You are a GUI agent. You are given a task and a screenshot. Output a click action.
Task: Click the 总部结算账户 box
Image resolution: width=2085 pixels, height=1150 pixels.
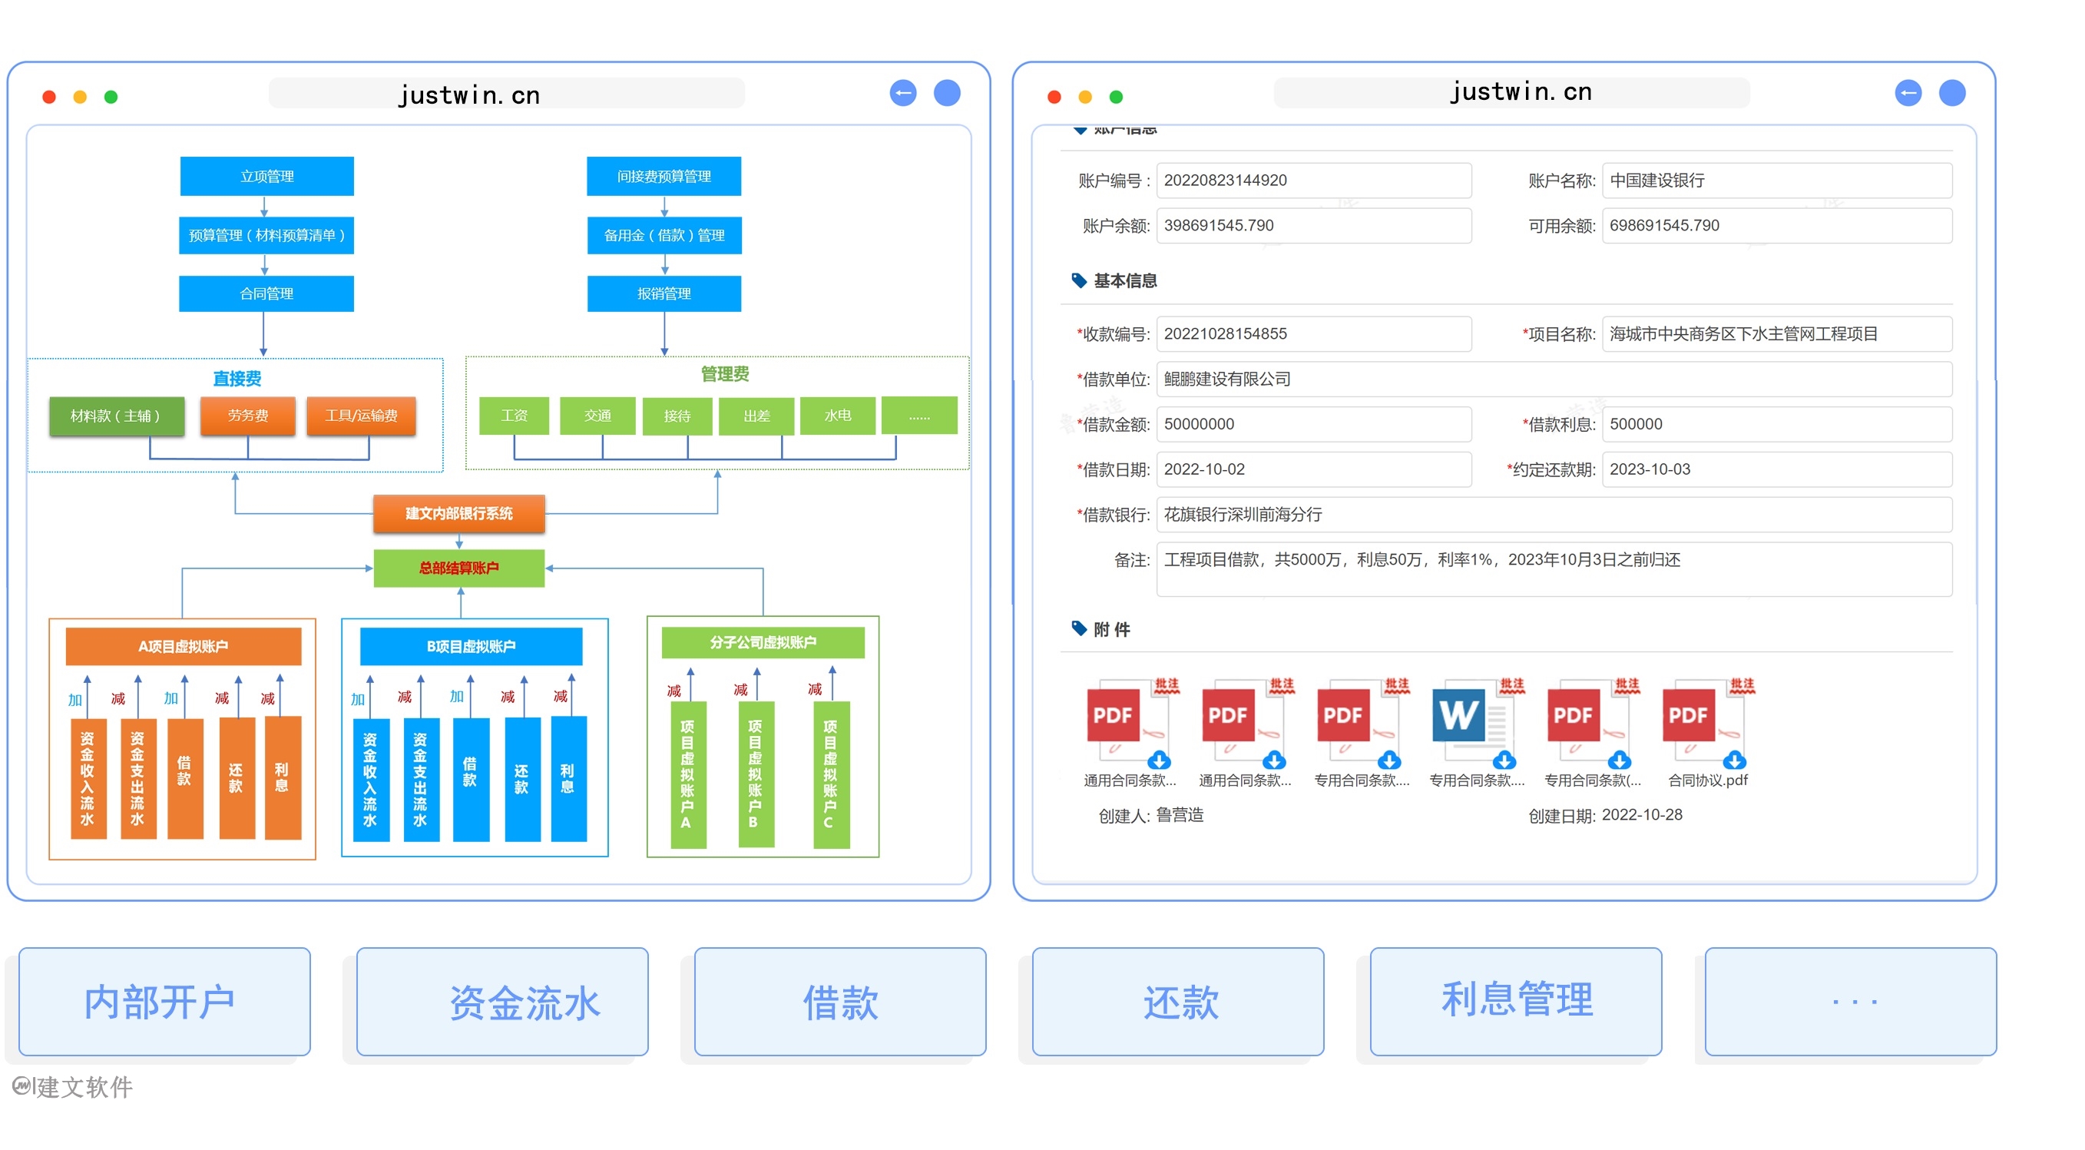click(x=459, y=568)
